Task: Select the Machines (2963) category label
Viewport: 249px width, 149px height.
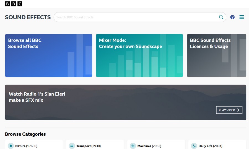Action: click(149, 146)
